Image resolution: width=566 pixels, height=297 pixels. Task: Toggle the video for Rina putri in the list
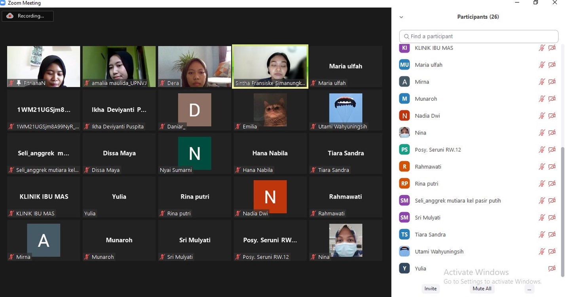552,184
